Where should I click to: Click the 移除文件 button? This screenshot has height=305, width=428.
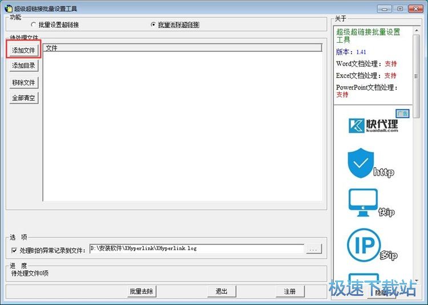click(24, 82)
